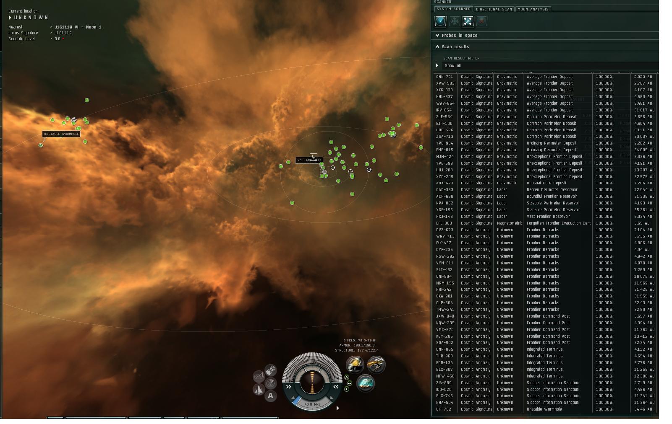
Task: Activate the gold turret weapon module
Action: [x=376, y=365]
